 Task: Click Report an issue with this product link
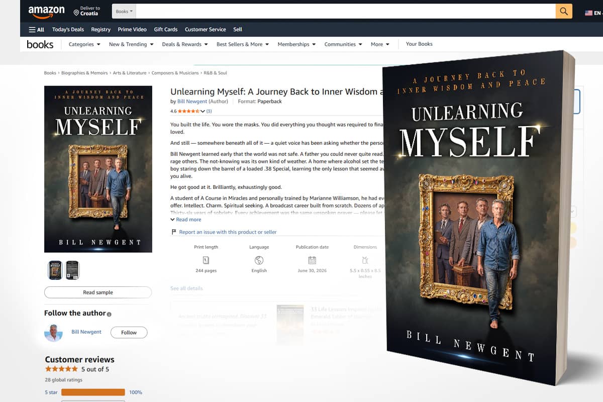228,232
